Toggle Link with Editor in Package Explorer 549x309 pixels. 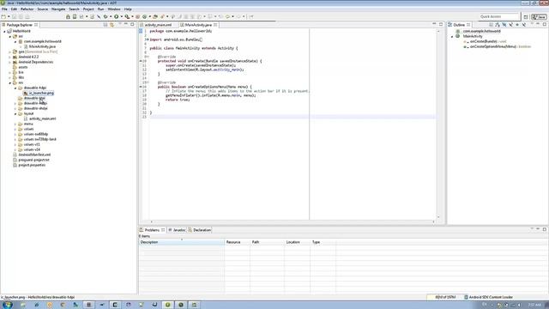coord(112,25)
